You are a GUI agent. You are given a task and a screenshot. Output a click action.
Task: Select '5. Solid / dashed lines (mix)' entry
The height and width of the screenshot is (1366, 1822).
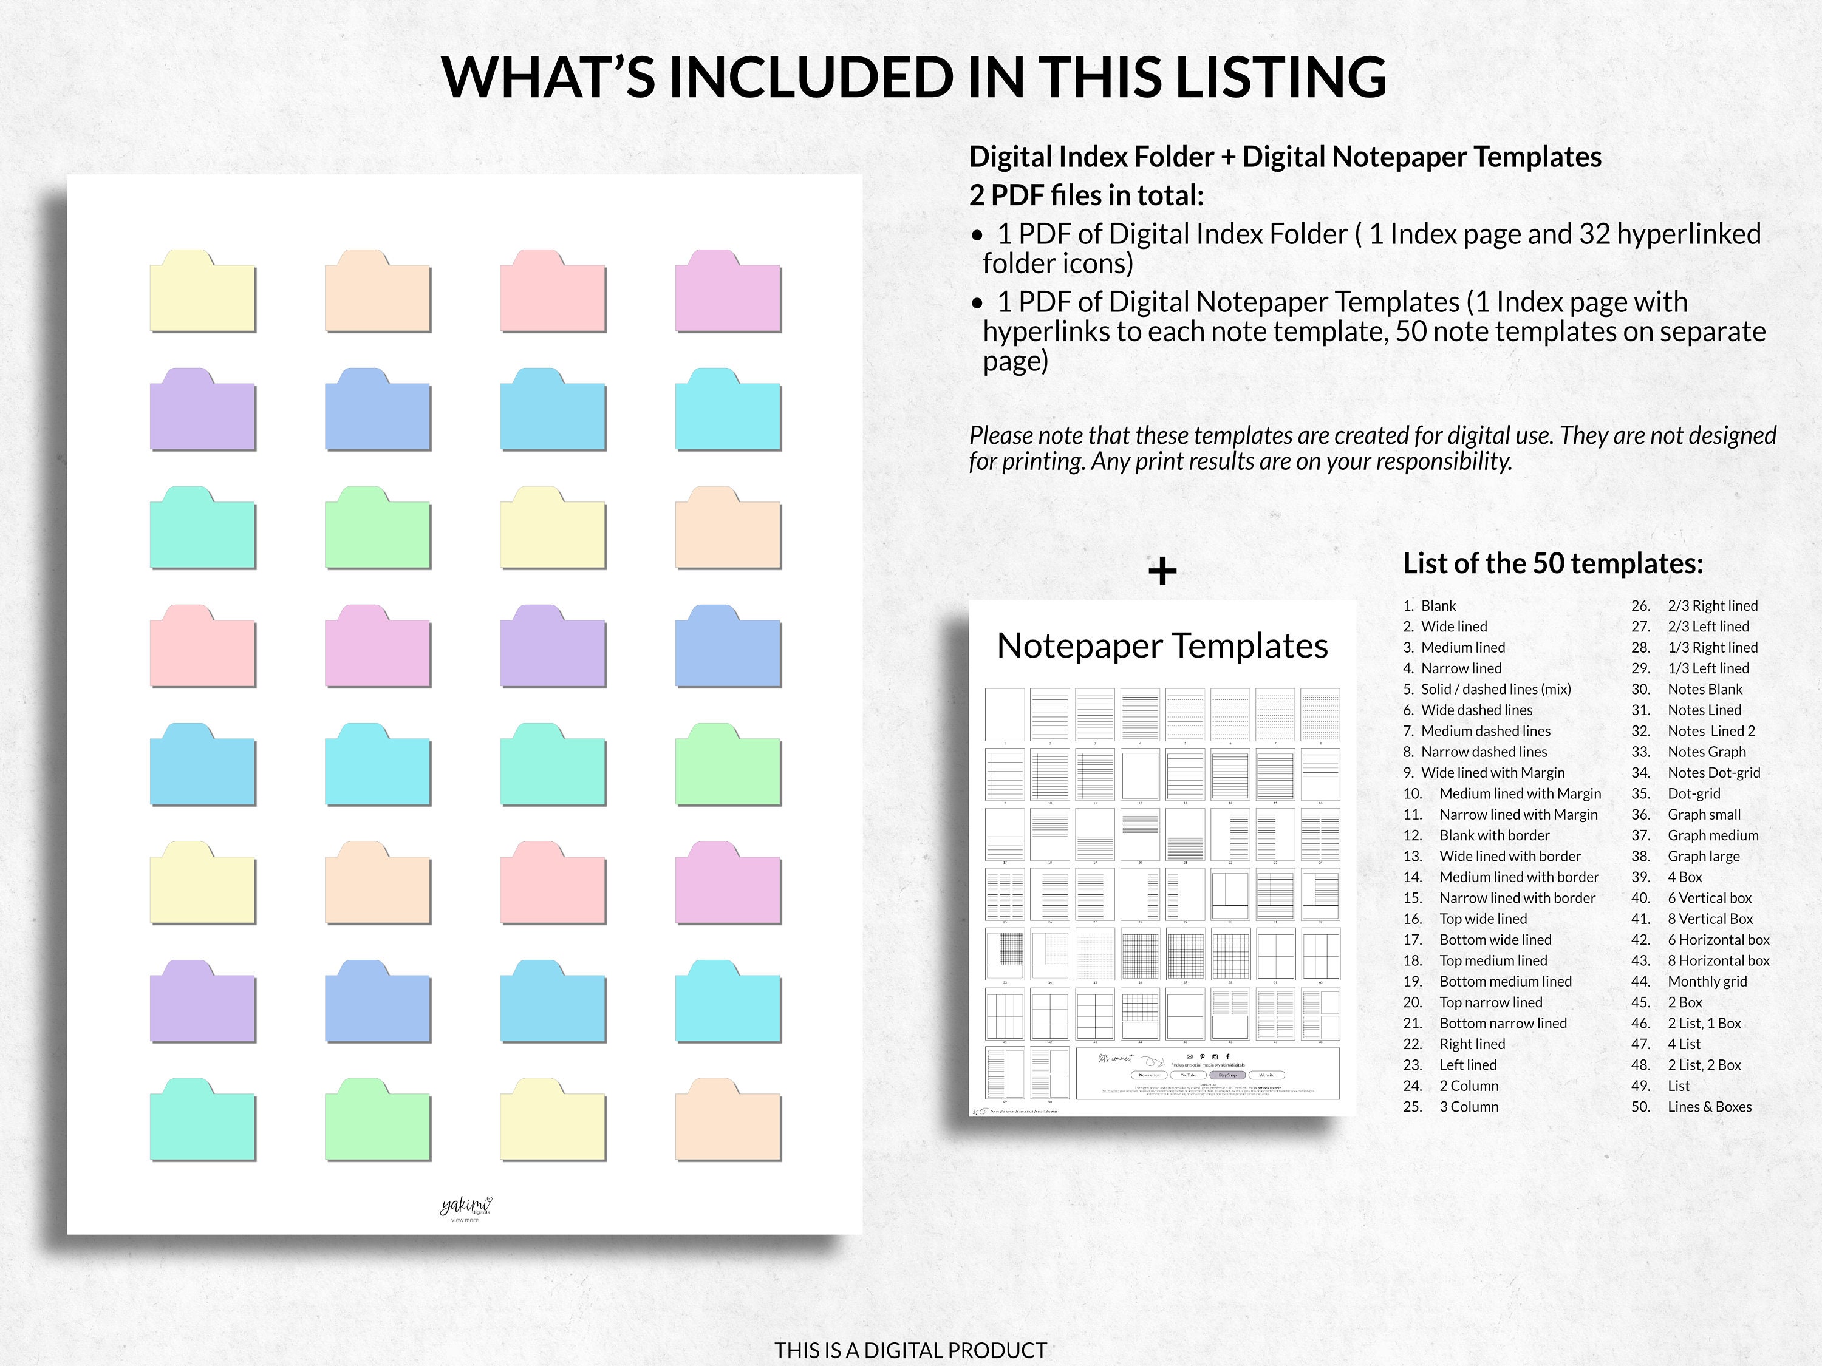(x=1487, y=689)
